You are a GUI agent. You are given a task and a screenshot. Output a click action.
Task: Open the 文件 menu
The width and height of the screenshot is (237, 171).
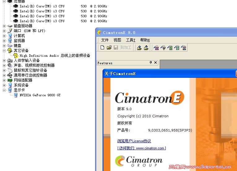(x=105, y=40)
